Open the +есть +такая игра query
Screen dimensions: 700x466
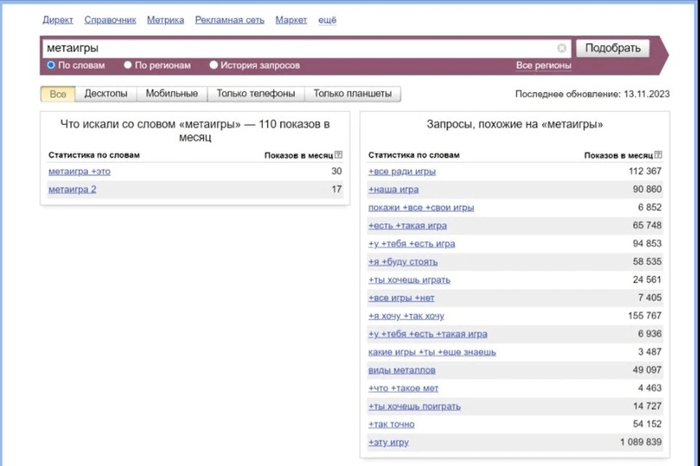point(407,226)
